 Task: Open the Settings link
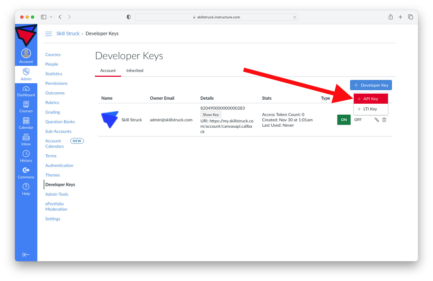pos(53,219)
